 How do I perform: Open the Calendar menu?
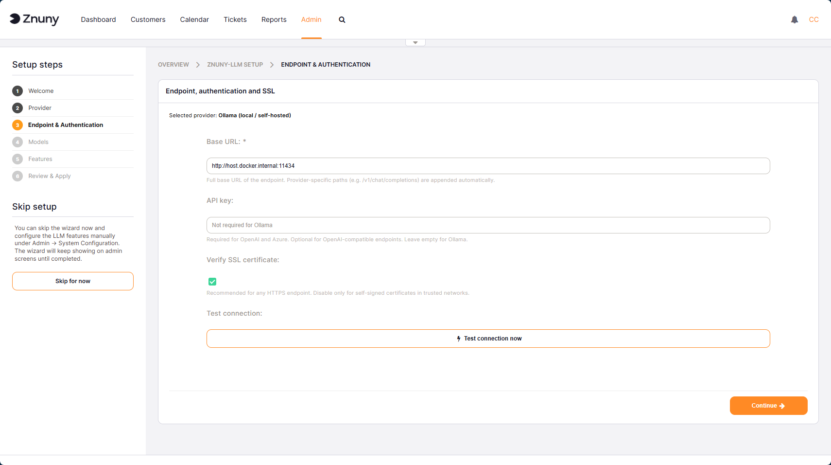pyautogui.click(x=194, y=20)
